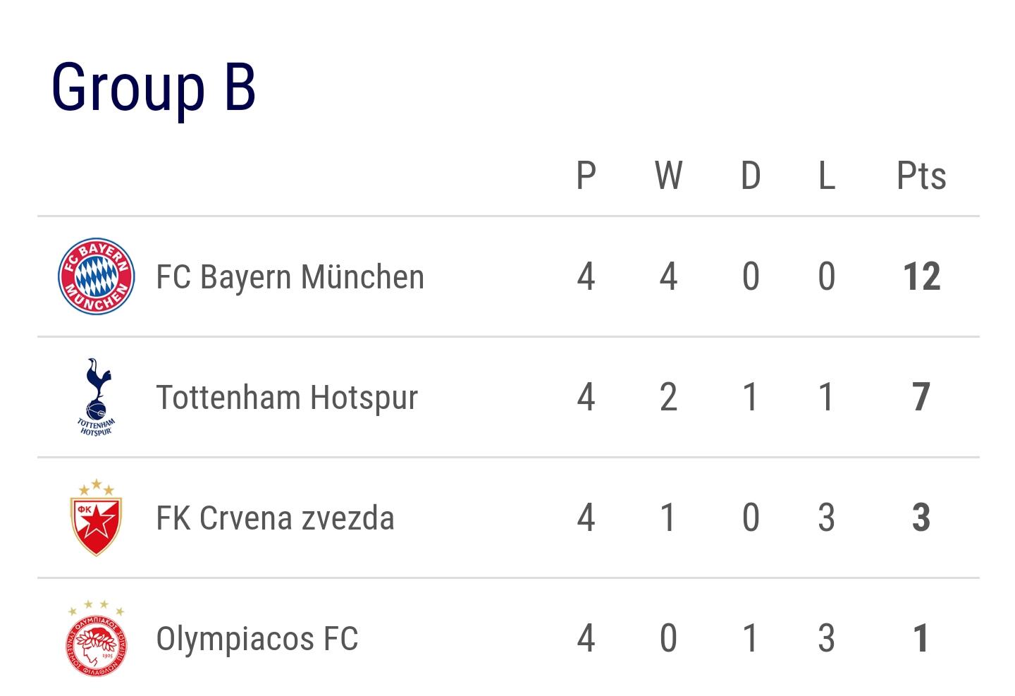1015x696 pixels.
Task: Click the FC Bayern München club crest
Action: [x=96, y=276]
